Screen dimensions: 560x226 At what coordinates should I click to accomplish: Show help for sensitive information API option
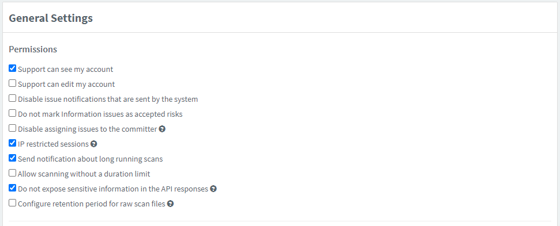point(213,189)
